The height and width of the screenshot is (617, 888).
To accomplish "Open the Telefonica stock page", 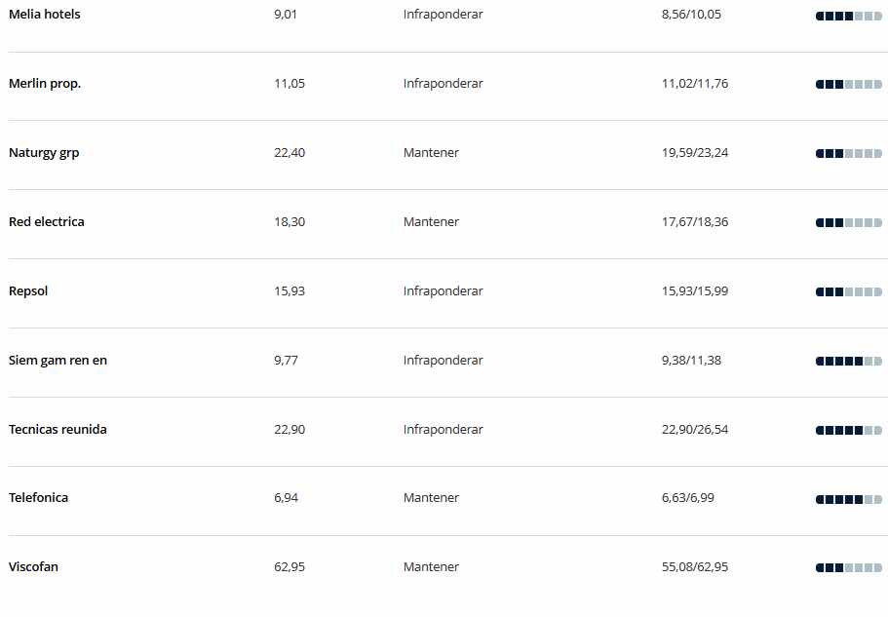I will pos(39,497).
